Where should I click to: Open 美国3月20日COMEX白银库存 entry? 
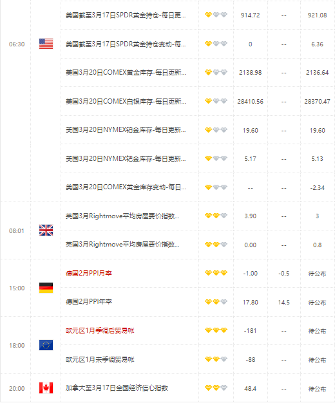pyautogui.click(x=126, y=102)
